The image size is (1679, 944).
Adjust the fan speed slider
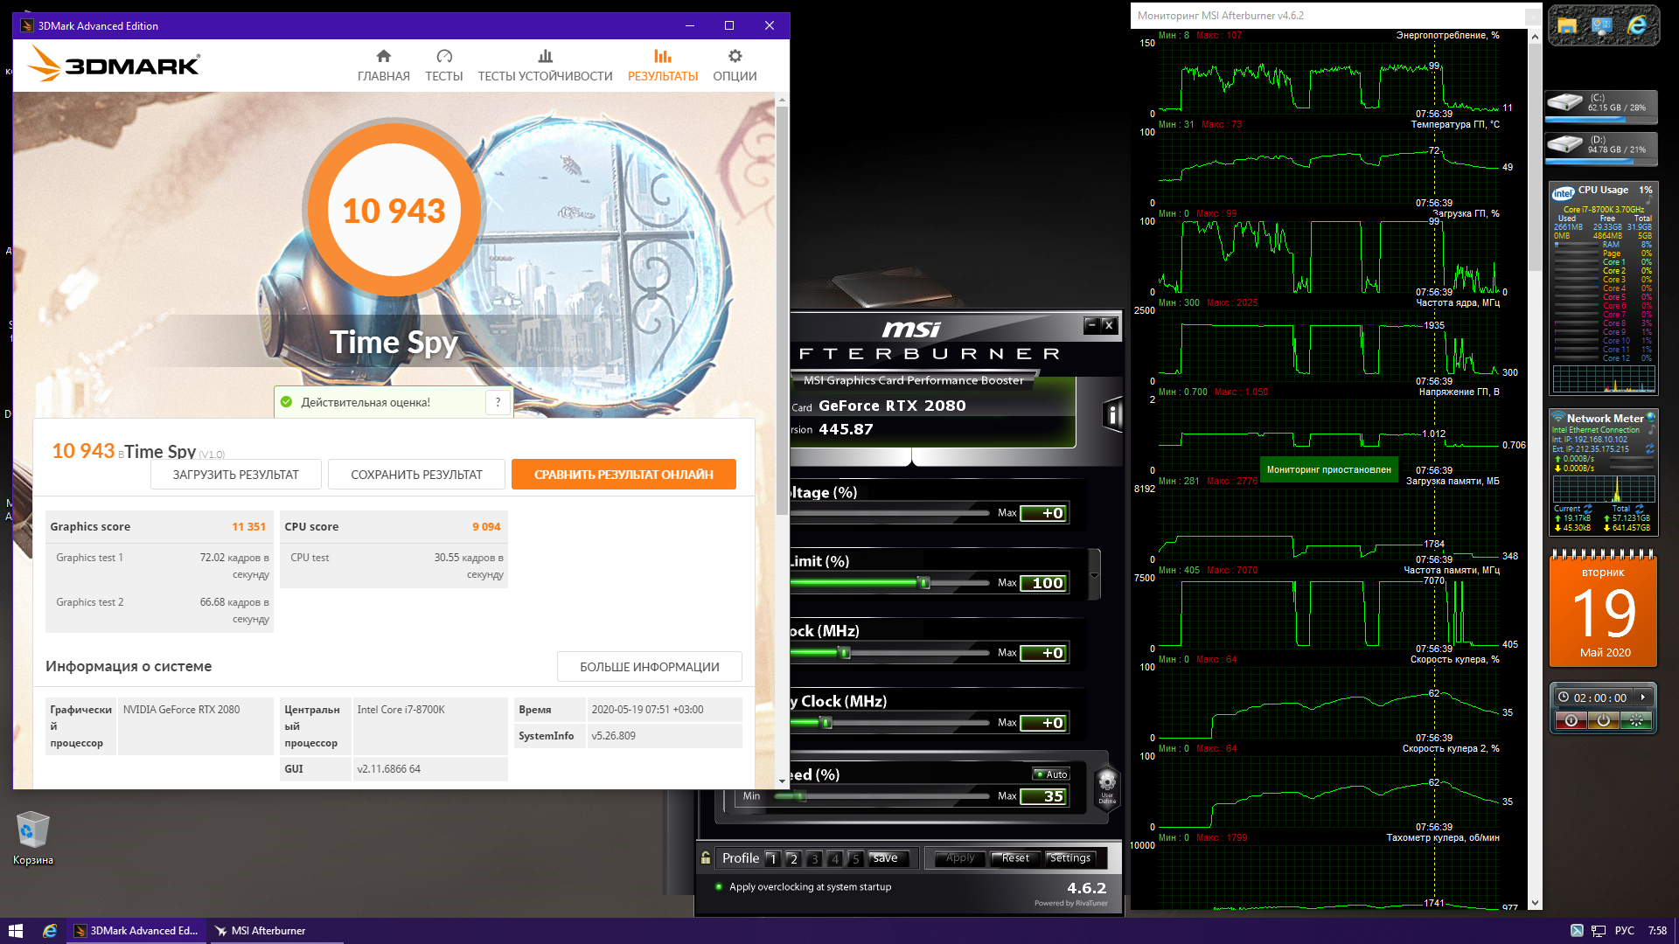(801, 796)
